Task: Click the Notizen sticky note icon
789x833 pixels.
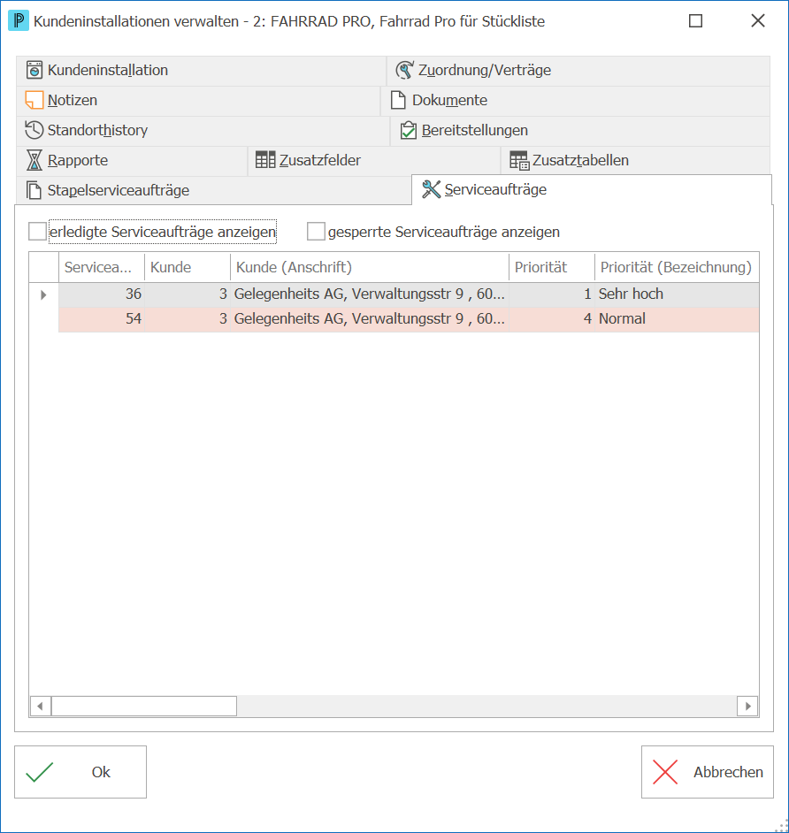Action: pyautogui.click(x=34, y=100)
